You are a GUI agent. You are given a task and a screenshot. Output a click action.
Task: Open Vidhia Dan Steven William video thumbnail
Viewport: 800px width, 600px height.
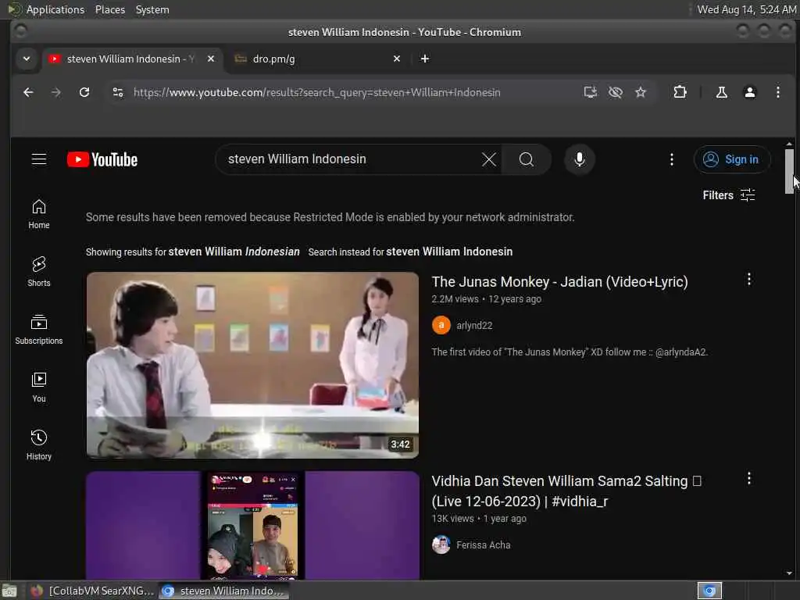click(252, 525)
